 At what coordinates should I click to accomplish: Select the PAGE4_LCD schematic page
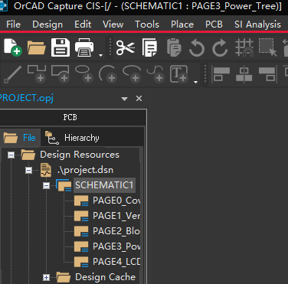pyautogui.click(x=116, y=262)
